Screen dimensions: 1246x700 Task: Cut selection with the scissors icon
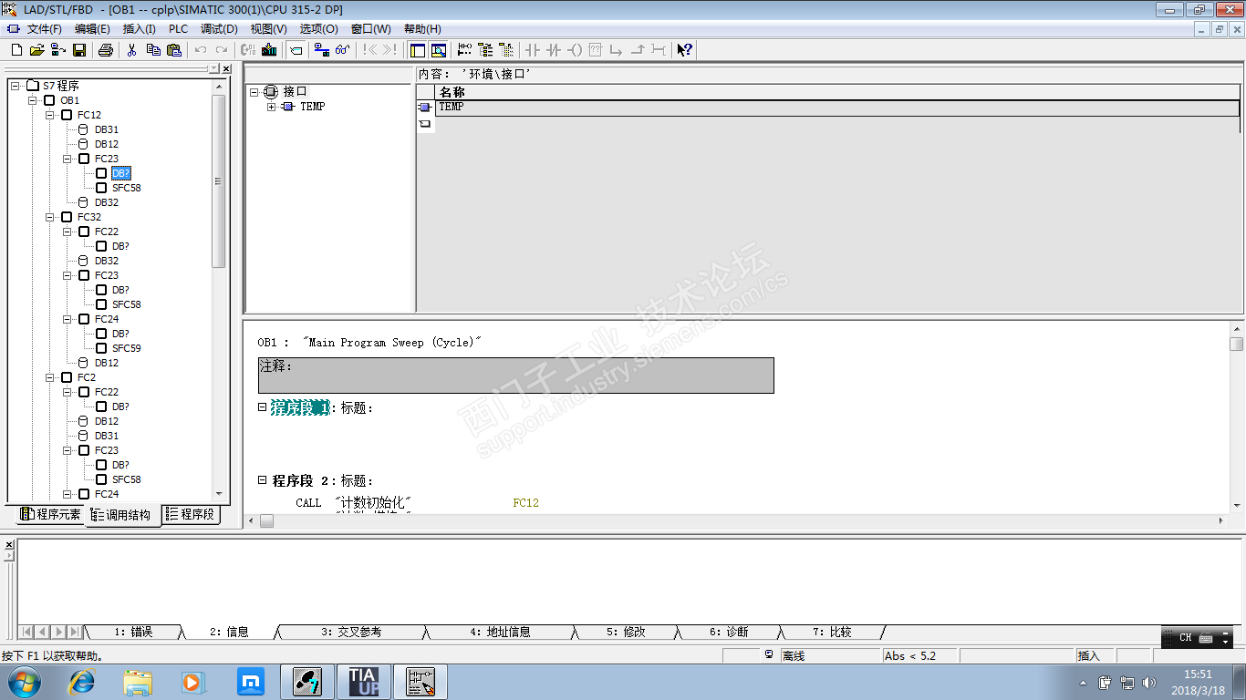(132, 50)
